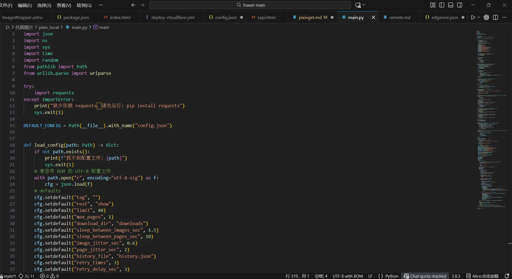Open more editor actions ellipsis
Viewport: 512px width, 279px height.
(504, 17)
